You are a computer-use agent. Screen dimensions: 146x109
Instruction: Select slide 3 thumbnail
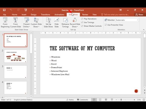(x=16, y=72)
